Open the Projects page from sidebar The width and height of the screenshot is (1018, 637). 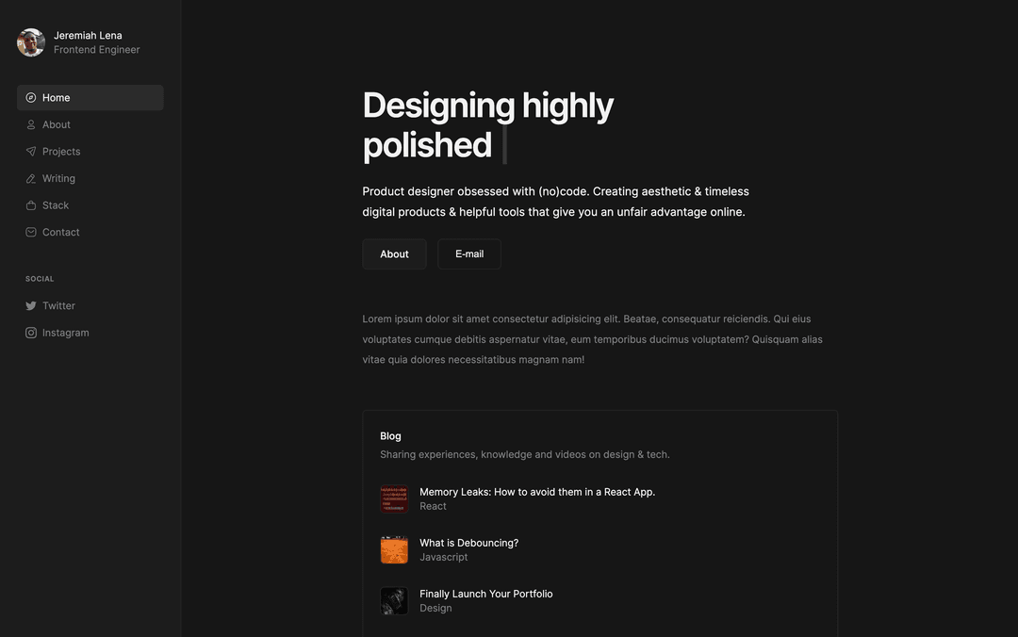point(61,152)
